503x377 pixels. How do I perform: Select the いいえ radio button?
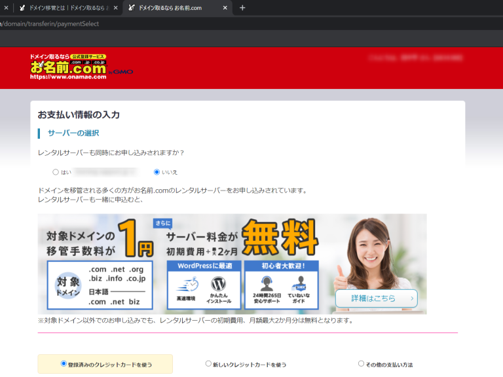[157, 172]
